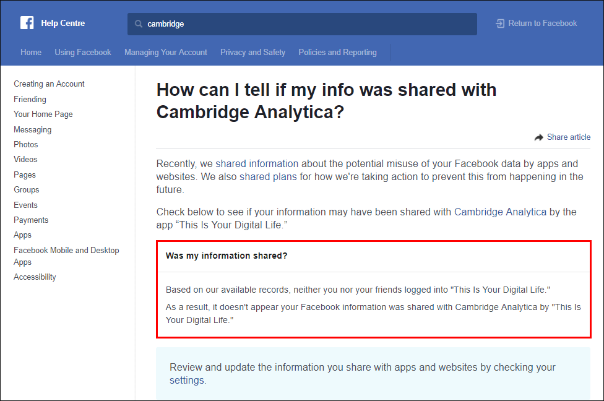Open the Cambridge Analytica link
This screenshot has width=604, height=401.
[x=500, y=212]
